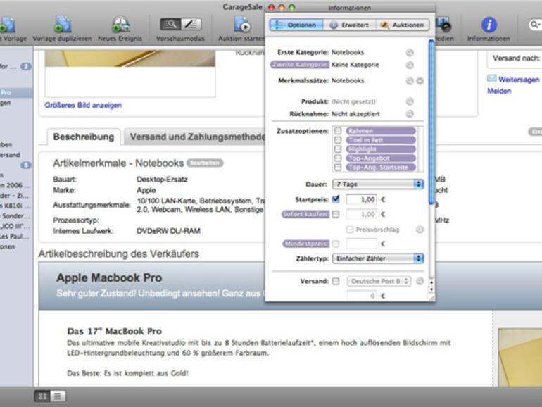Click the Informationen panel vertical scrollbar
This screenshot has width=542, height=407.
point(431,122)
